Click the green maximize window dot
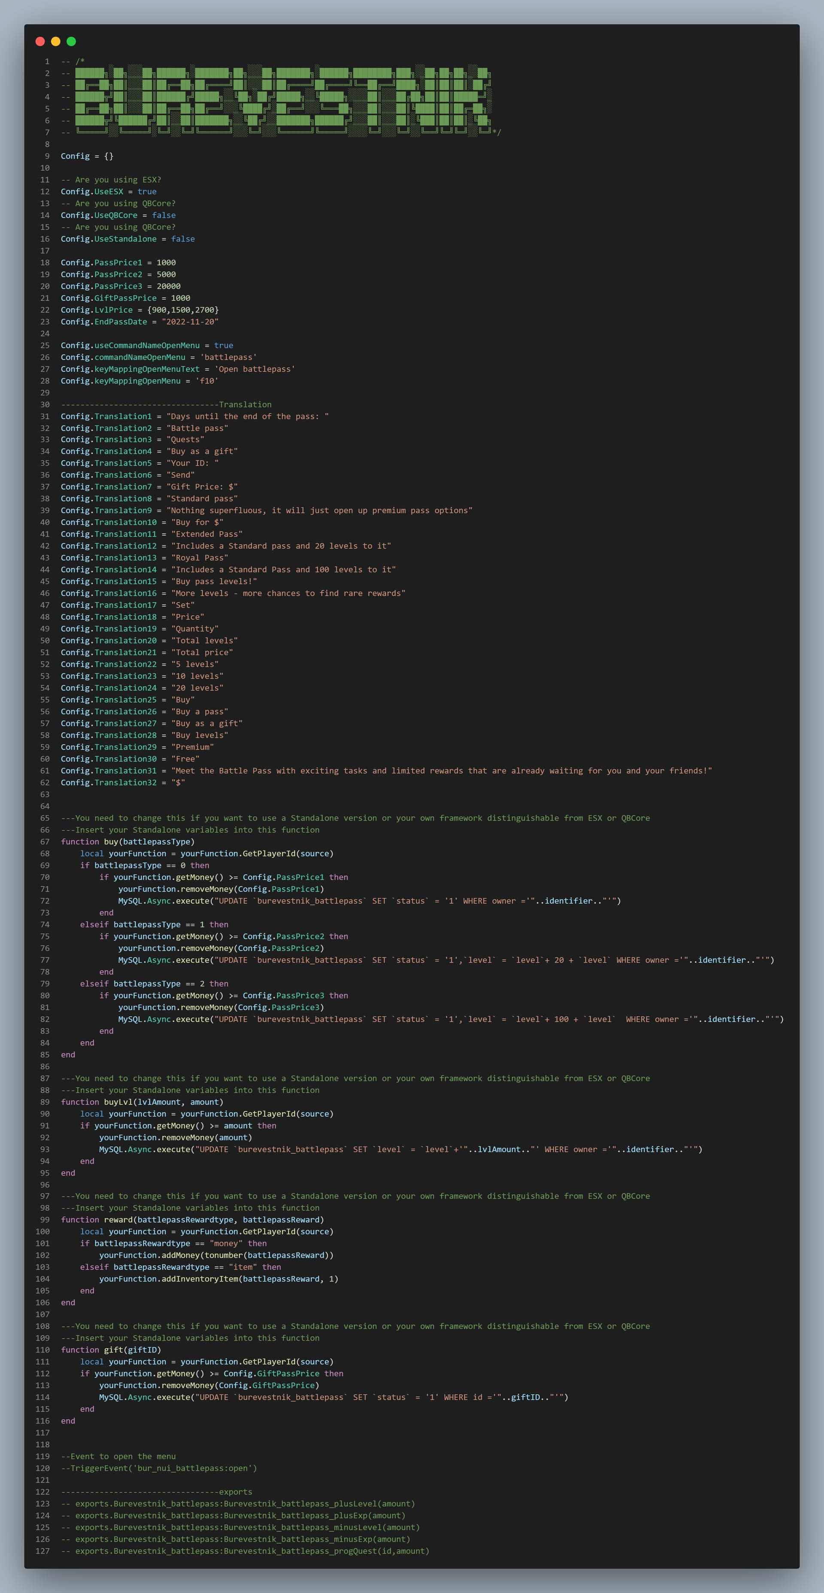 click(71, 41)
